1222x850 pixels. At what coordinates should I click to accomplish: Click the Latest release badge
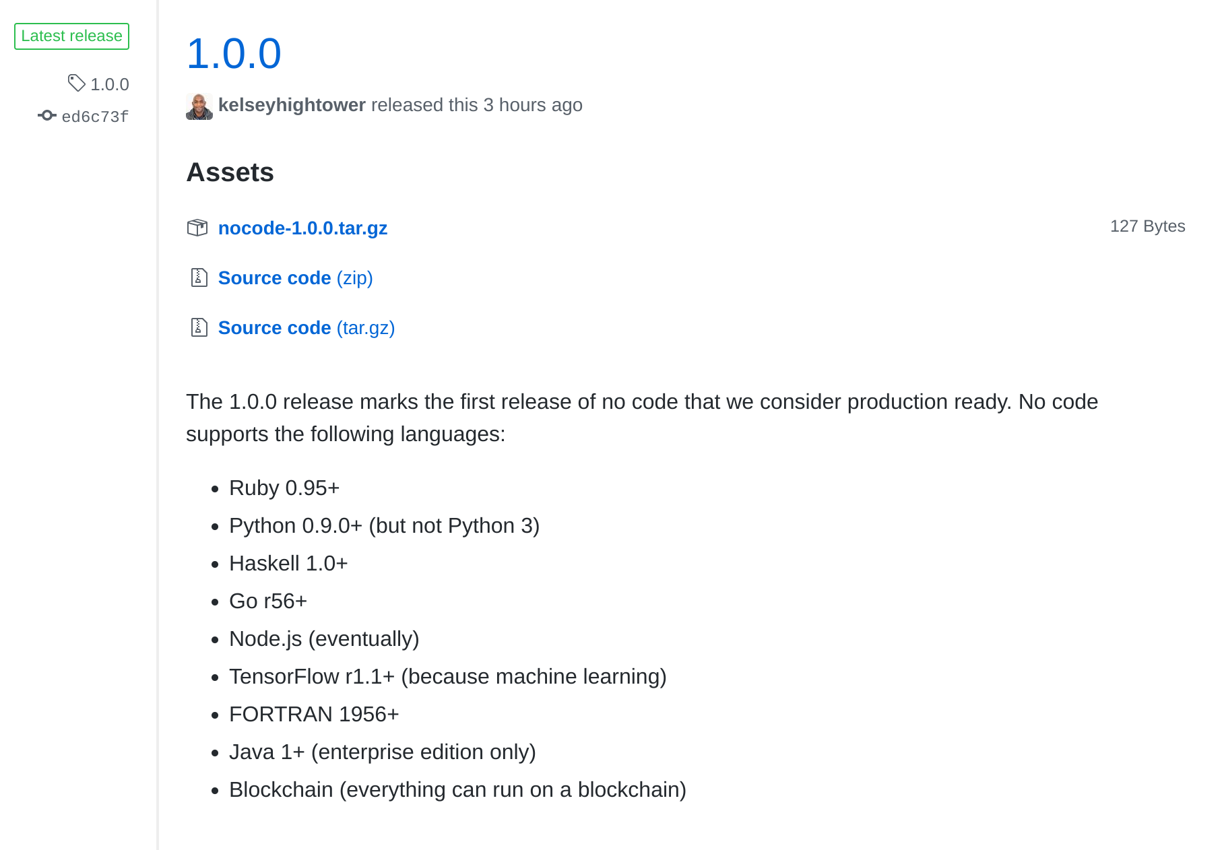[71, 36]
